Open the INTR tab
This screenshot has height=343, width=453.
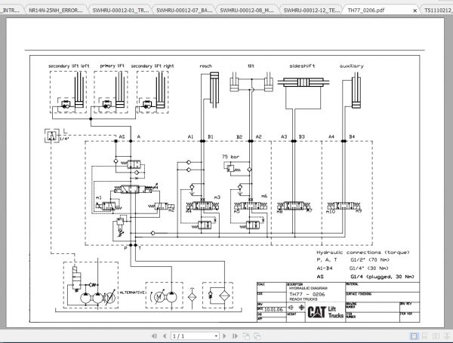pos(11,10)
